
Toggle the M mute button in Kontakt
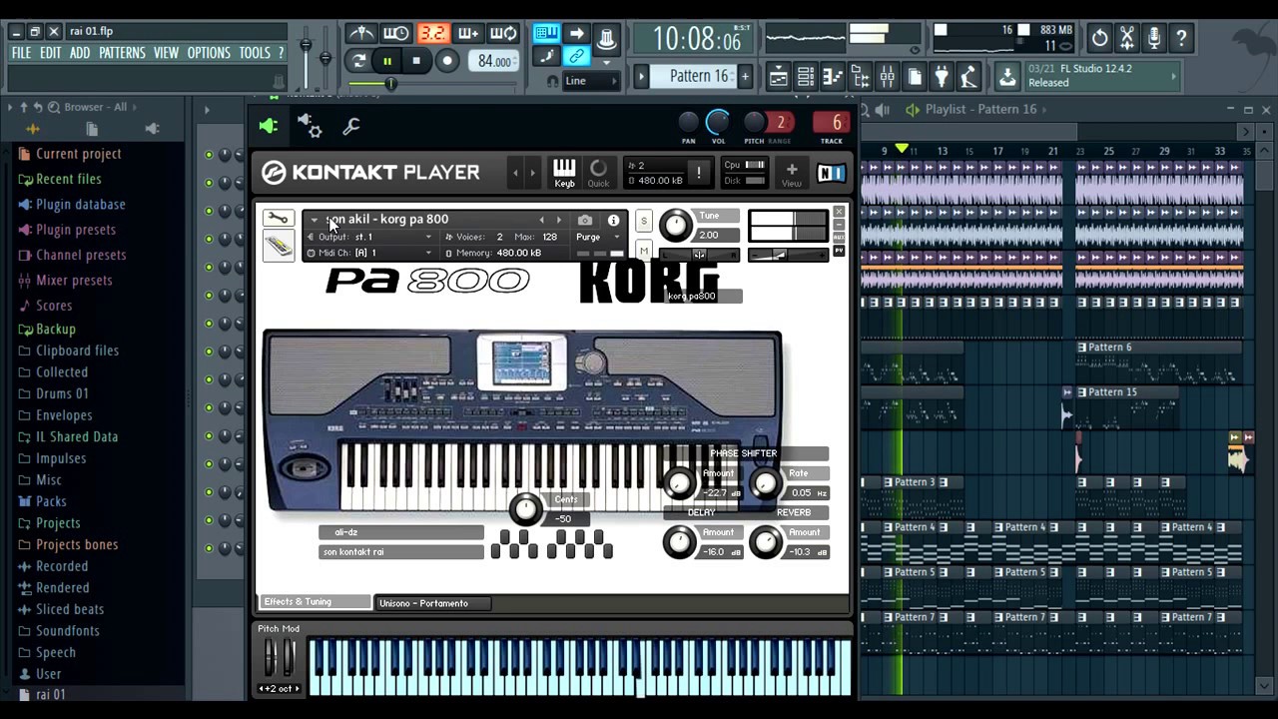(643, 251)
